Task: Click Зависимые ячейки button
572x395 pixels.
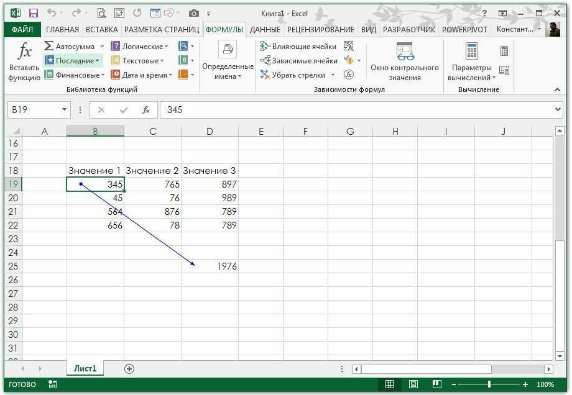Action: click(x=299, y=60)
